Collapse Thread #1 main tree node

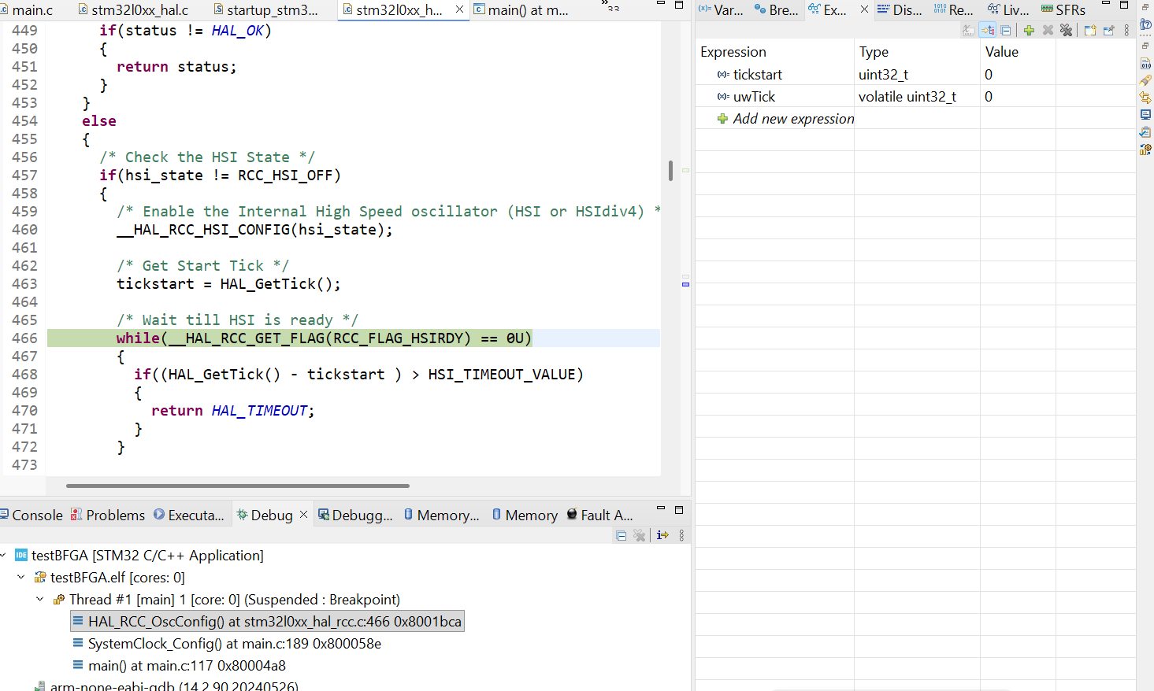point(40,599)
